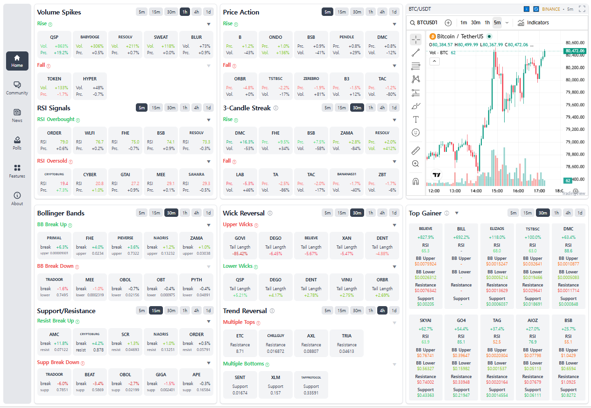591x408 pixels.
Task: Select the Fibonacci retracement tool
Action: 415,66
